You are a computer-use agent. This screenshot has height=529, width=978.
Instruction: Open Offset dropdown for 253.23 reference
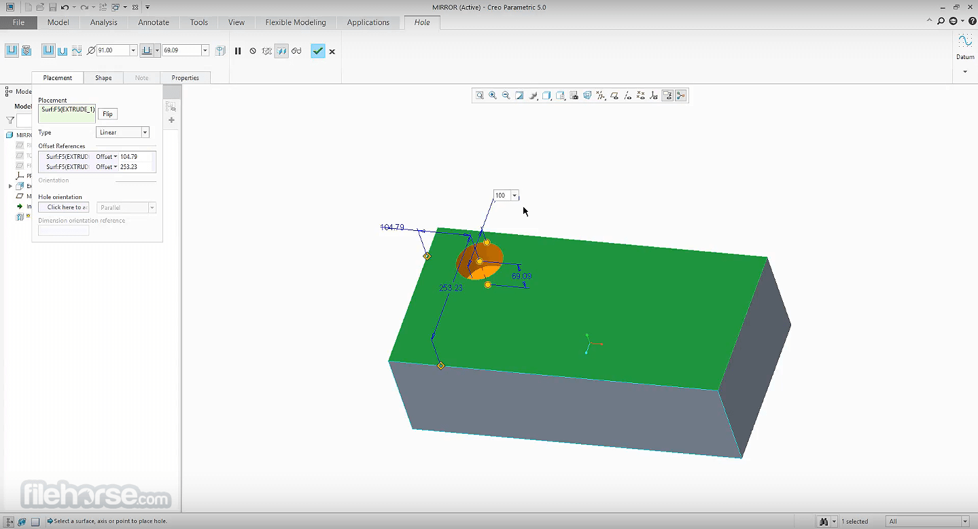coord(116,167)
